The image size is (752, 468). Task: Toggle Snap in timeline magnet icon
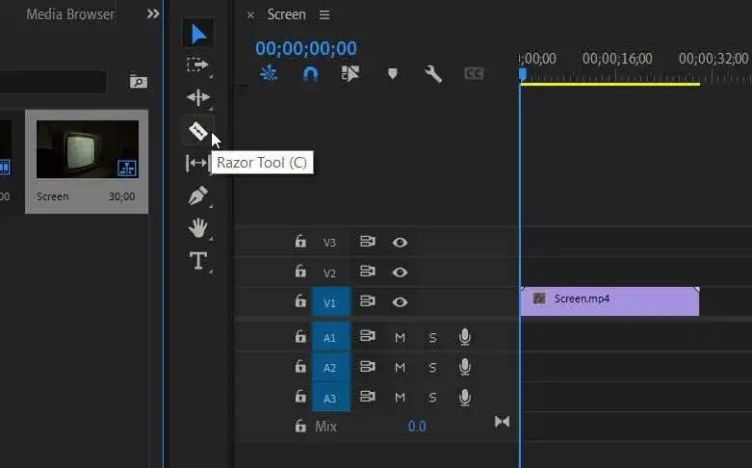point(310,74)
